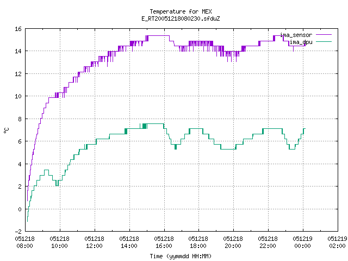Click the chart title 'Temperature for MEX'

[181, 11]
